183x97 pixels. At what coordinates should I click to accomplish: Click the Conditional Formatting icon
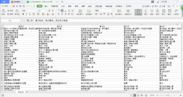(119, 11)
